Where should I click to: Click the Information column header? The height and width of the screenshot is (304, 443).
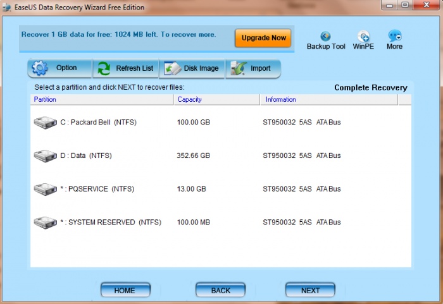pyautogui.click(x=280, y=100)
